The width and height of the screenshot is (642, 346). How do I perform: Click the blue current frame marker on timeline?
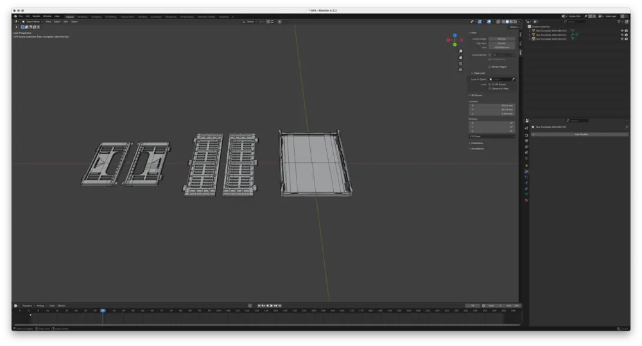coord(103,311)
